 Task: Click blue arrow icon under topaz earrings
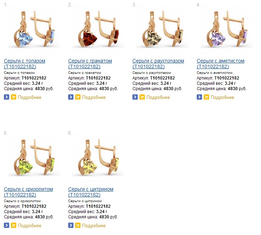click(6, 97)
